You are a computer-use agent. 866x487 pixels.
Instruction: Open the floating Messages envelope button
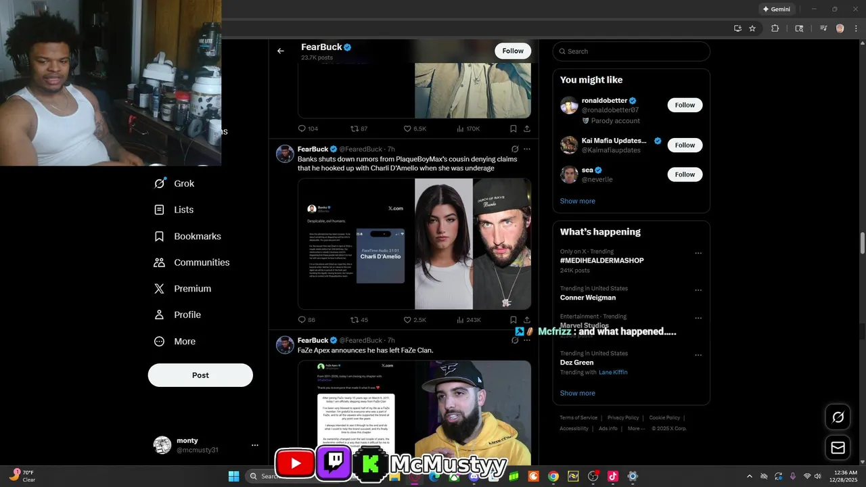click(838, 448)
